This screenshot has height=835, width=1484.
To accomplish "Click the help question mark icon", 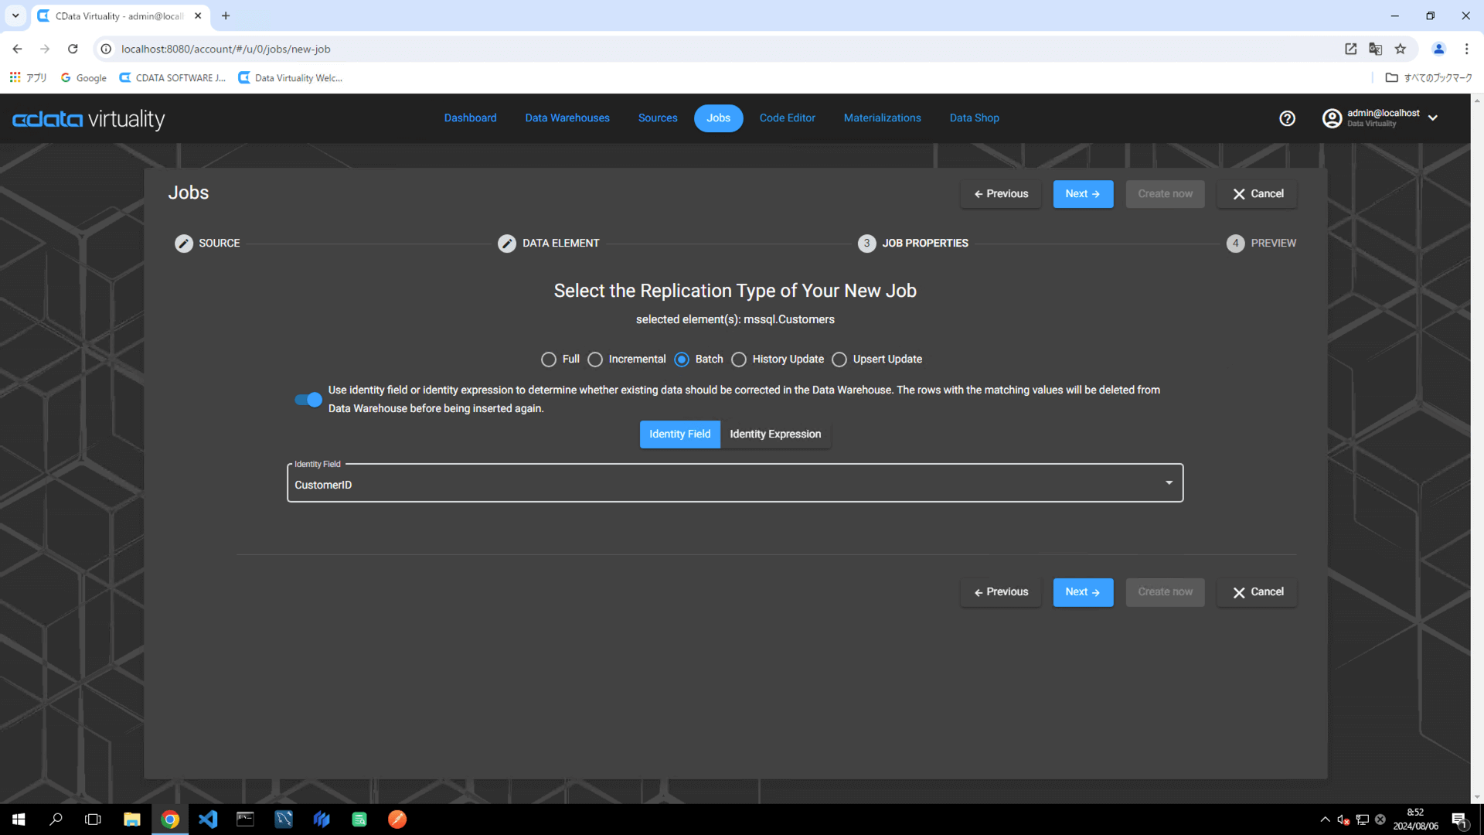I will pos(1287,118).
